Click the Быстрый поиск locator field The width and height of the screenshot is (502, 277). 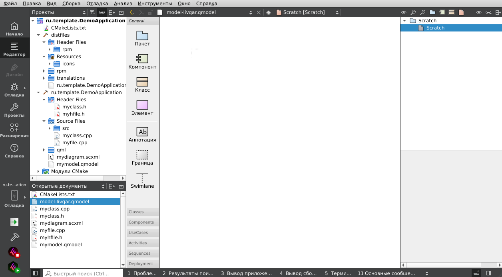(x=83, y=273)
